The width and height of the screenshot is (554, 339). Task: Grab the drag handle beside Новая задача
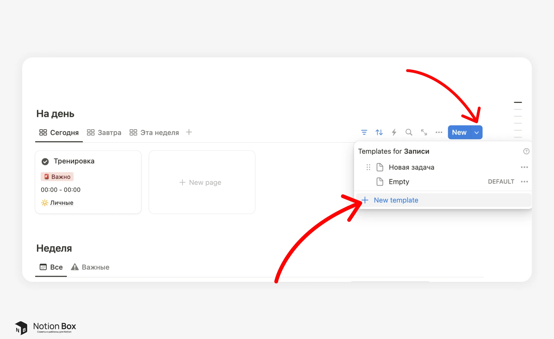click(368, 167)
